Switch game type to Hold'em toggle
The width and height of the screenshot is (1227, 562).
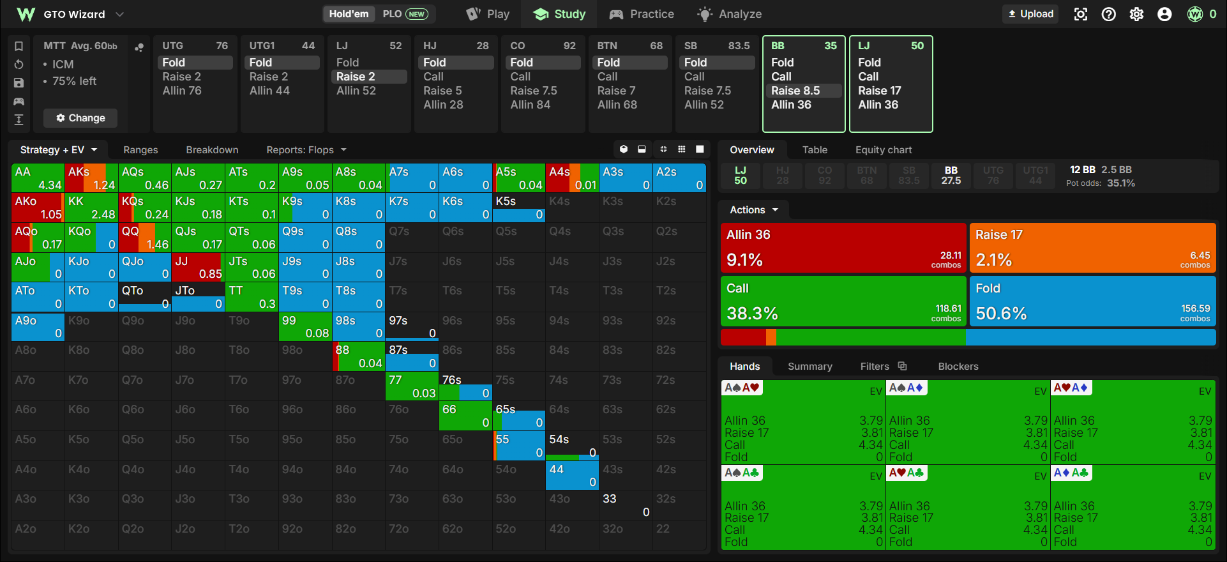pos(349,14)
